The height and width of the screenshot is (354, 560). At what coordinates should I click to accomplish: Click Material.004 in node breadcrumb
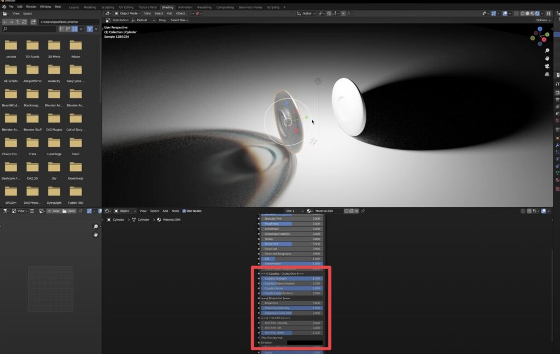tap(168, 220)
